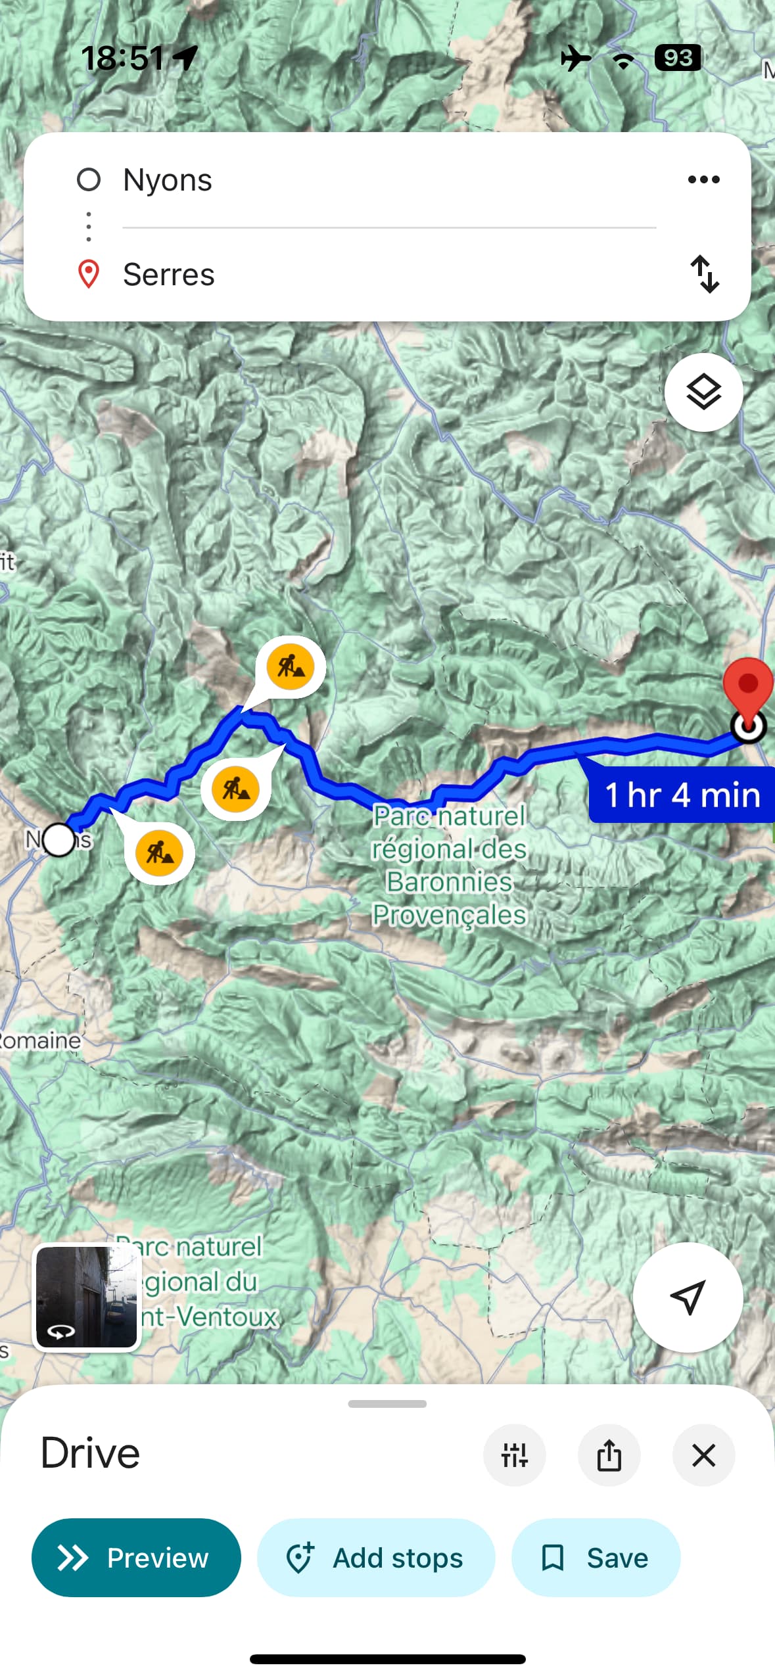Save this route with Save button
This screenshot has width=775, height=1680.
point(596,1557)
